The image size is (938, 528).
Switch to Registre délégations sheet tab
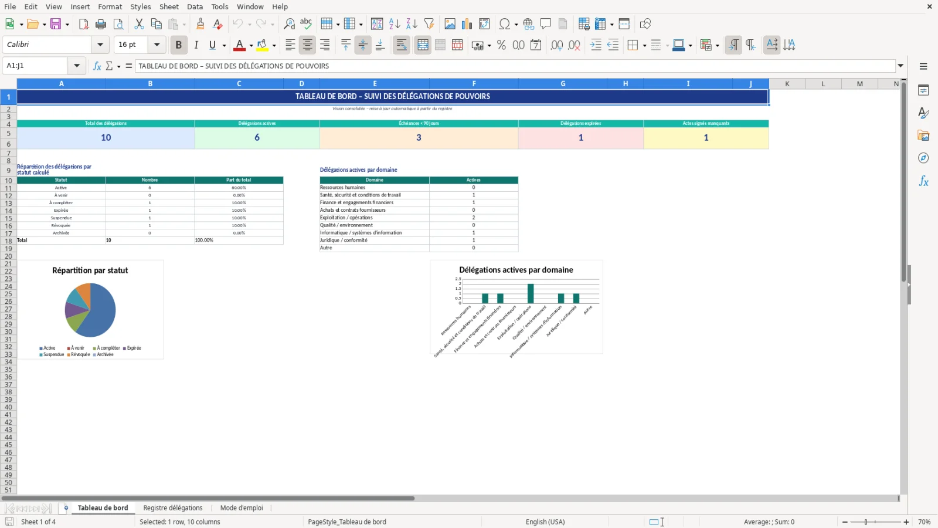tap(173, 508)
